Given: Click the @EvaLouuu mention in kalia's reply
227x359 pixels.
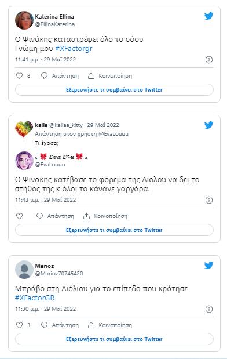Looking at the screenshot, I should click(113, 134).
